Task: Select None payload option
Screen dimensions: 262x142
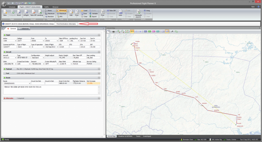Action: tap(48, 10)
